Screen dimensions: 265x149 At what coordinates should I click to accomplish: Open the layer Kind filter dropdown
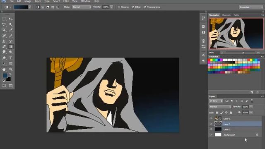pos(216,101)
